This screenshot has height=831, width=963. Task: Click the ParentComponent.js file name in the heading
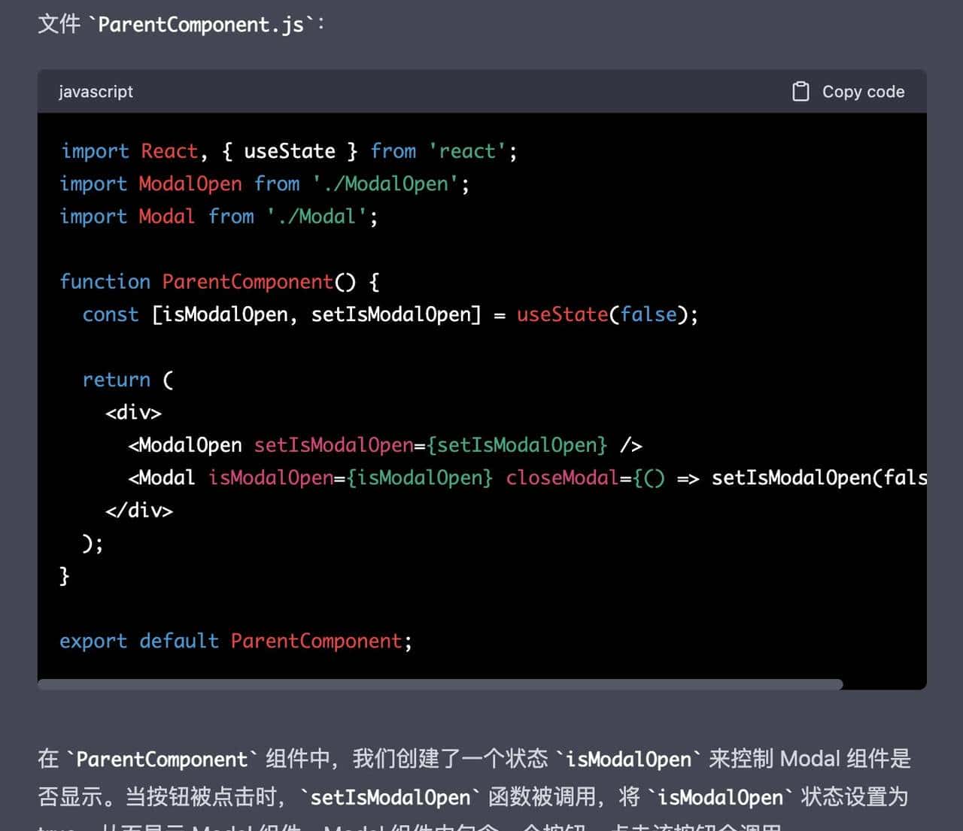click(x=201, y=25)
